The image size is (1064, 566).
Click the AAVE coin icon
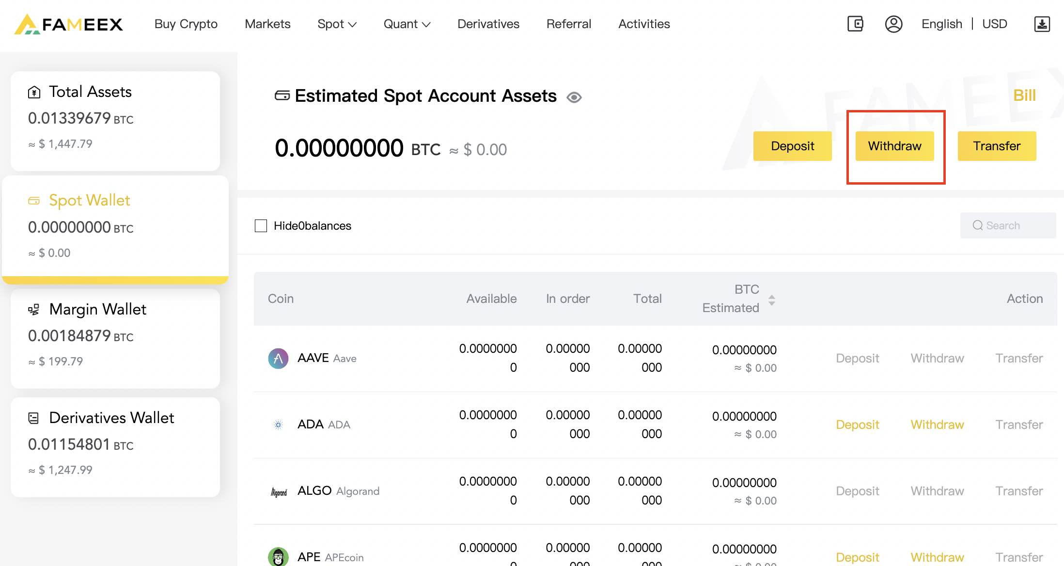click(278, 358)
